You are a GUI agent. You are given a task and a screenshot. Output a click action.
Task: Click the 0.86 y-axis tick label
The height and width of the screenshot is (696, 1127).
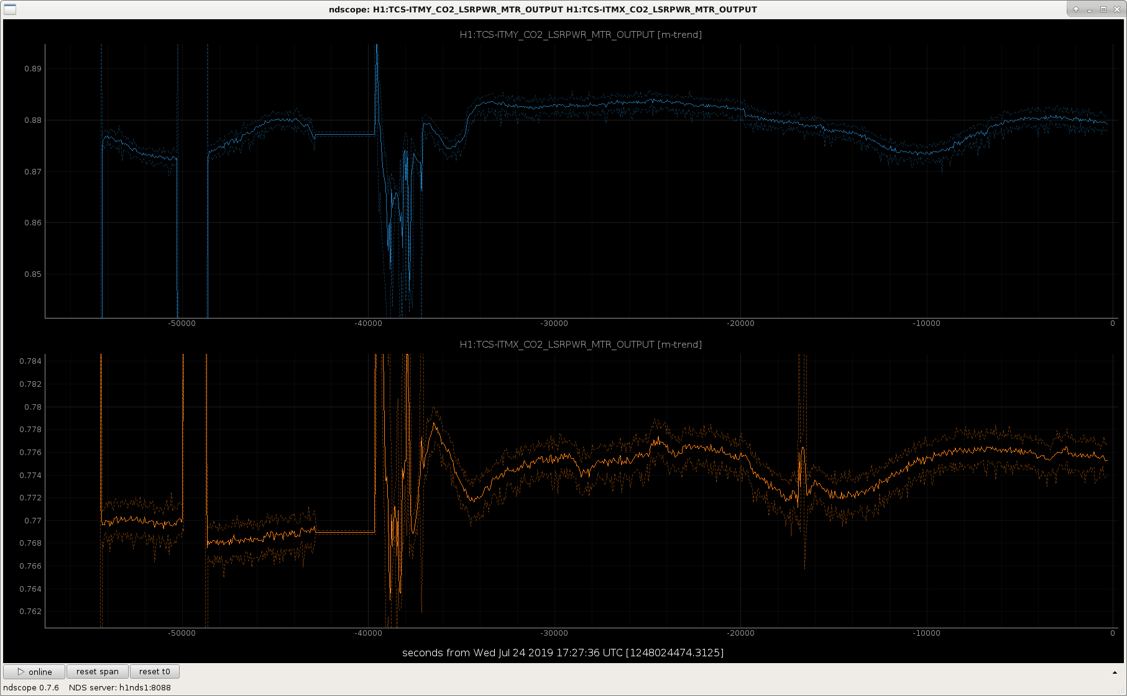[33, 223]
